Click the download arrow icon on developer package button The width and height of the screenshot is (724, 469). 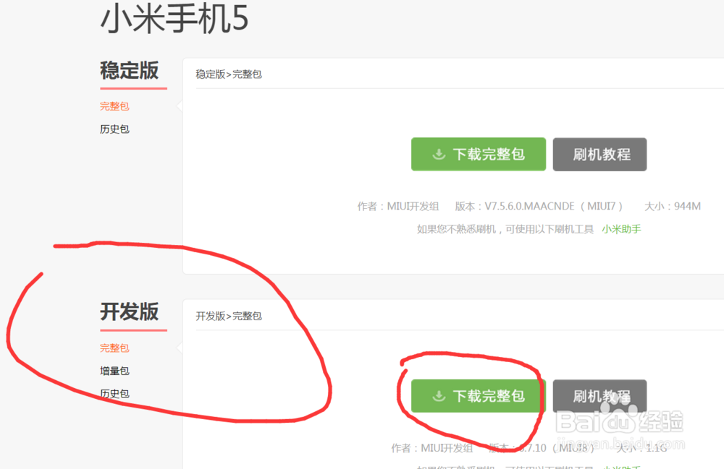click(x=437, y=396)
